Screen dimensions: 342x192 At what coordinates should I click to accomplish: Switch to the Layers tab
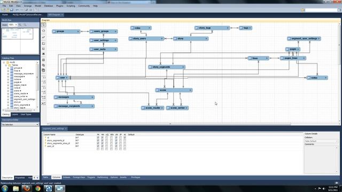pos(15,114)
